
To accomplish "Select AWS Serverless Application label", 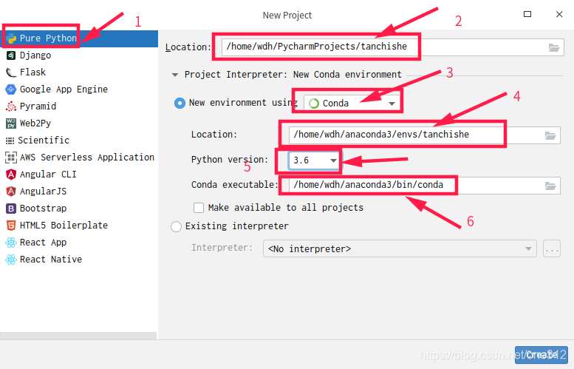I will [87, 158].
